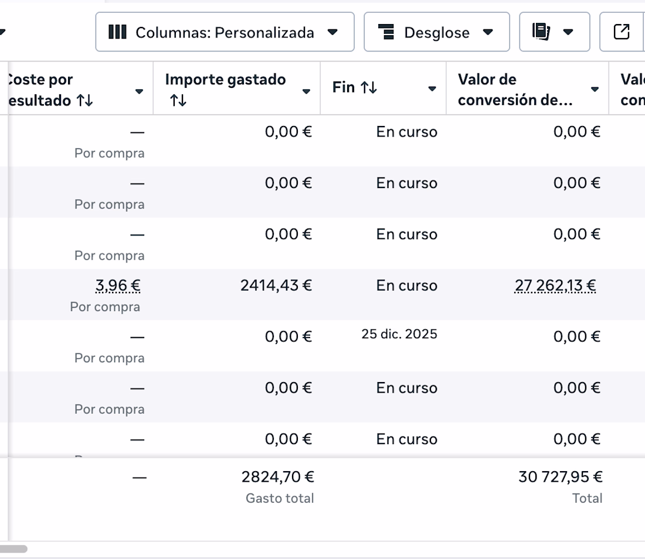The height and width of the screenshot is (559, 645).
Task: Click the reports document icon
Action: click(541, 32)
